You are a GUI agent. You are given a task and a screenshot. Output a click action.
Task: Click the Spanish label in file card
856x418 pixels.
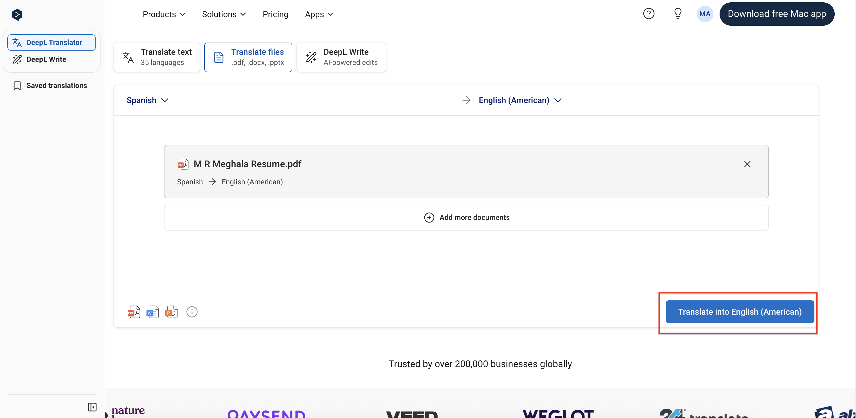(x=190, y=182)
